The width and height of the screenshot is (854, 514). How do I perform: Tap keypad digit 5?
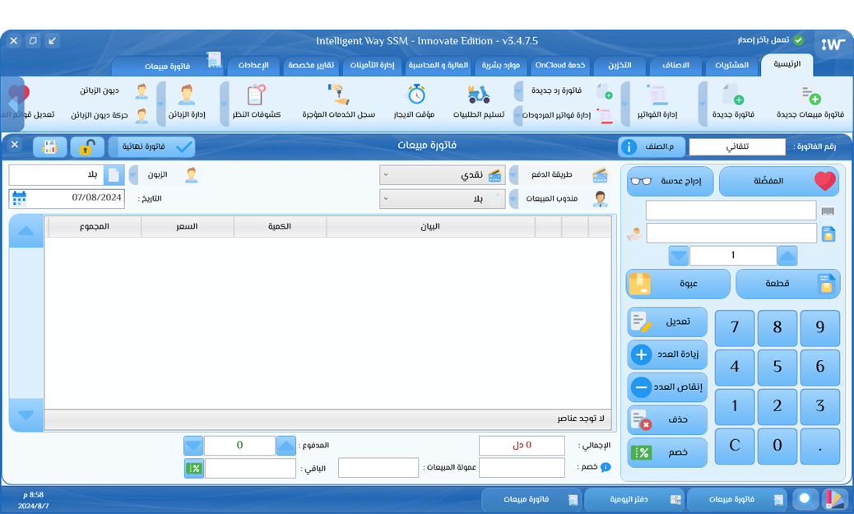[777, 367]
